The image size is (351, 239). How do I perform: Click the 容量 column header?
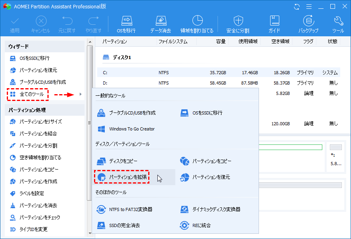221,41
